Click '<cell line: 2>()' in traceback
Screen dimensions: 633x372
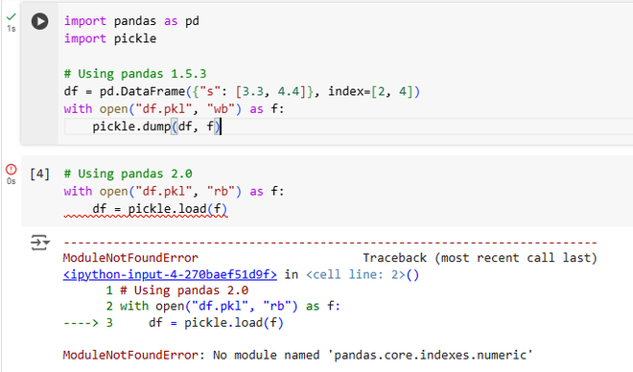click(363, 275)
